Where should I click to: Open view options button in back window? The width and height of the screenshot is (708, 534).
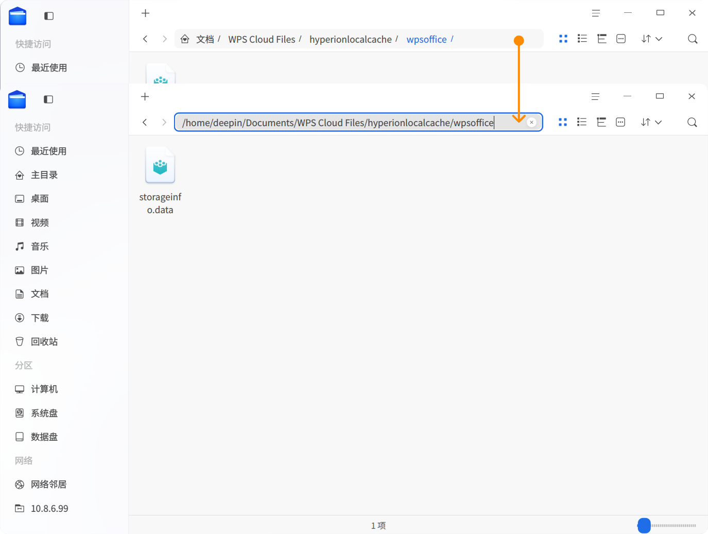(621, 39)
